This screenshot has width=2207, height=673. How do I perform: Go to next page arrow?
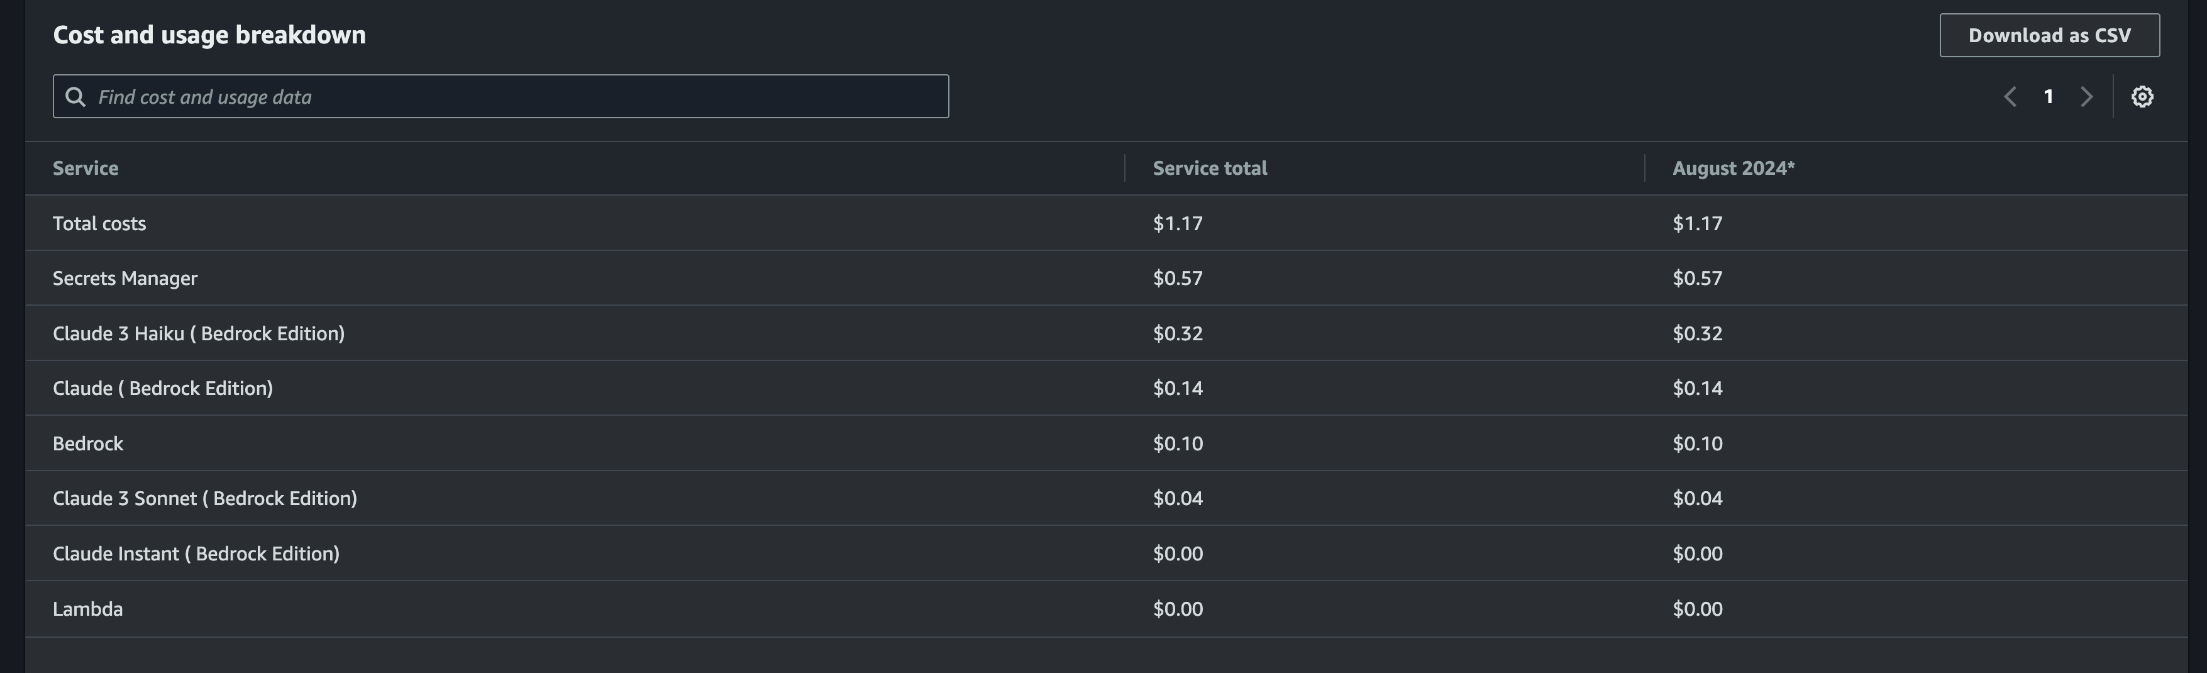point(2087,97)
